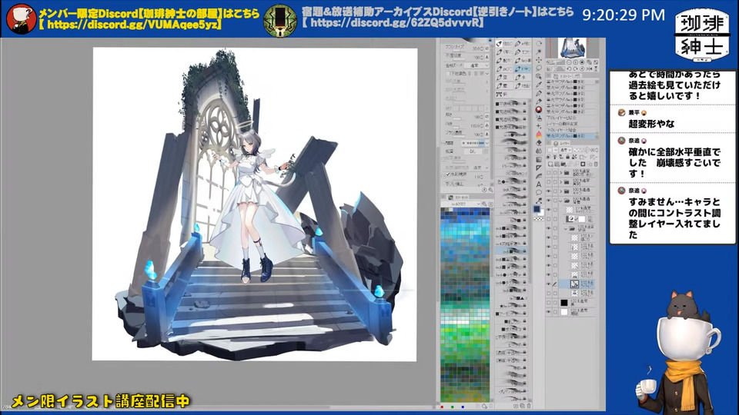Select the Decoration sparkle tool
The height and width of the screenshot is (415, 739).
point(539,125)
